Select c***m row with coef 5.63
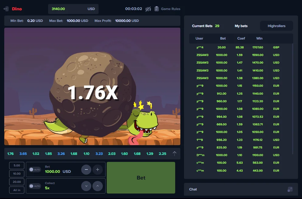The width and height of the screenshot is (302, 199). tap(241, 163)
